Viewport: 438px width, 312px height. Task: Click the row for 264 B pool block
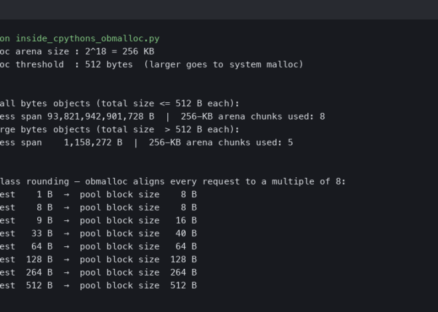tap(98, 272)
